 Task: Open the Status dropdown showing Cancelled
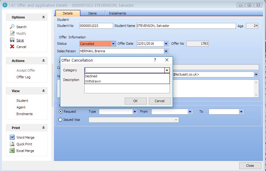coord(113,44)
